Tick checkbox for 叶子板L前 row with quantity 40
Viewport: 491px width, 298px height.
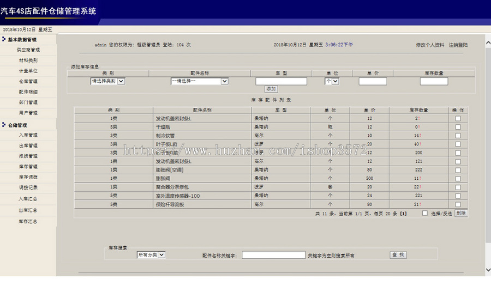pos(458,144)
